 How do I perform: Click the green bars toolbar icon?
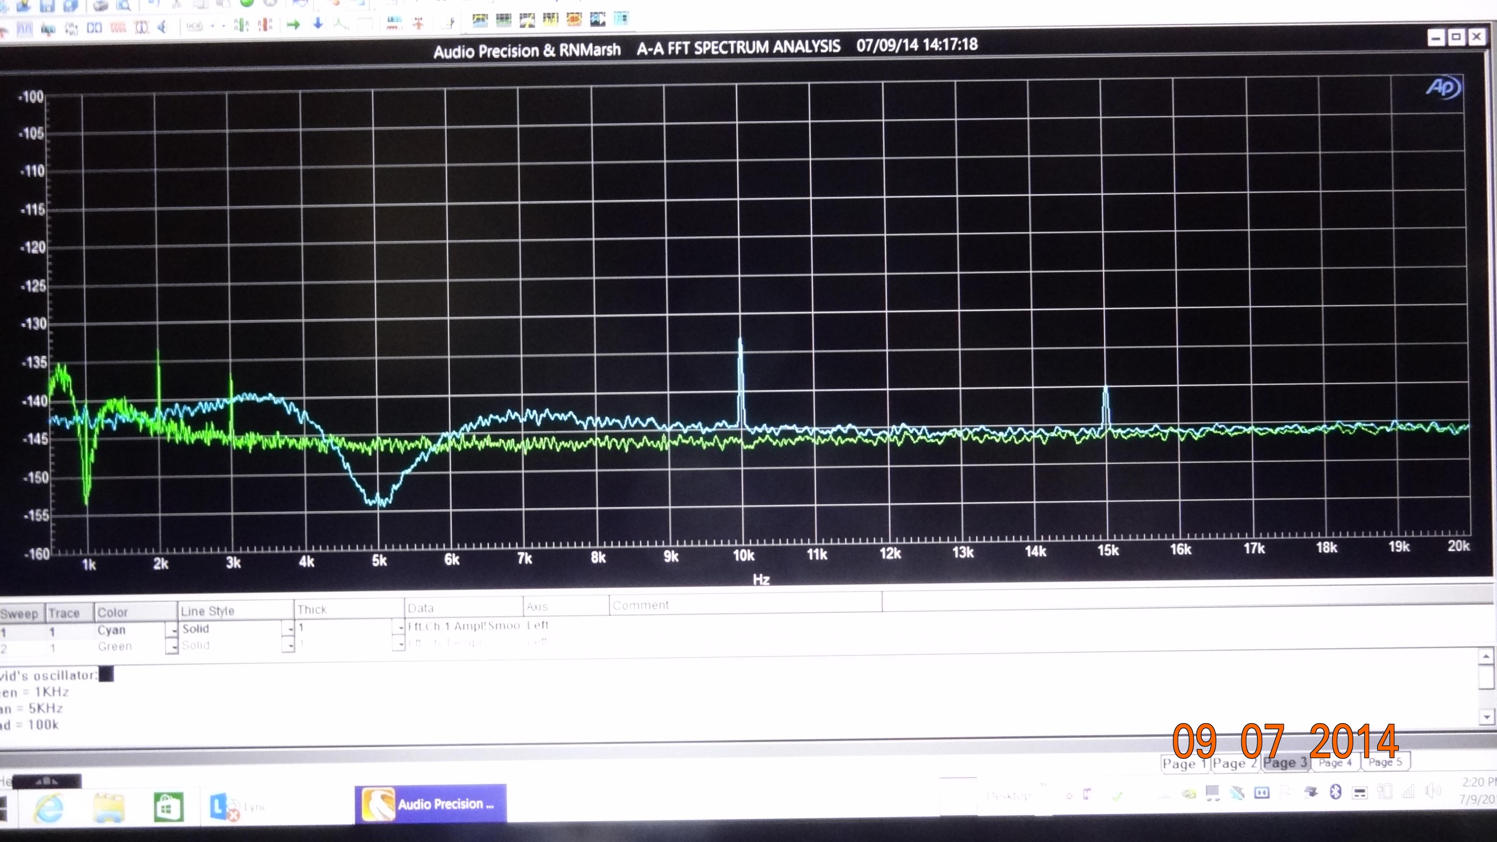(x=241, y=25)
